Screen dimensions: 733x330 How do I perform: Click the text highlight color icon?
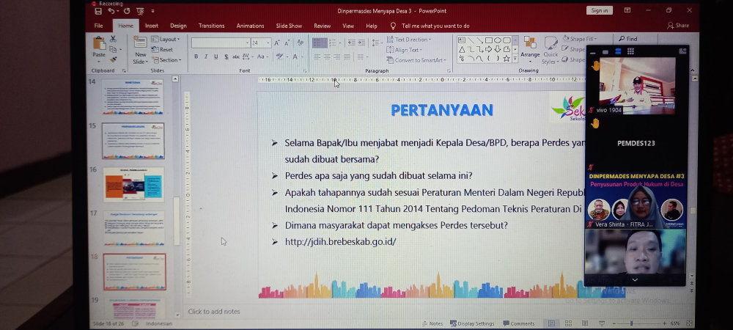click(x=279, y=56)
